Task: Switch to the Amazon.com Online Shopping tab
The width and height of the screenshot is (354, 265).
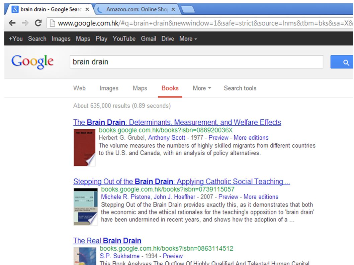Action: coord(137,9)
